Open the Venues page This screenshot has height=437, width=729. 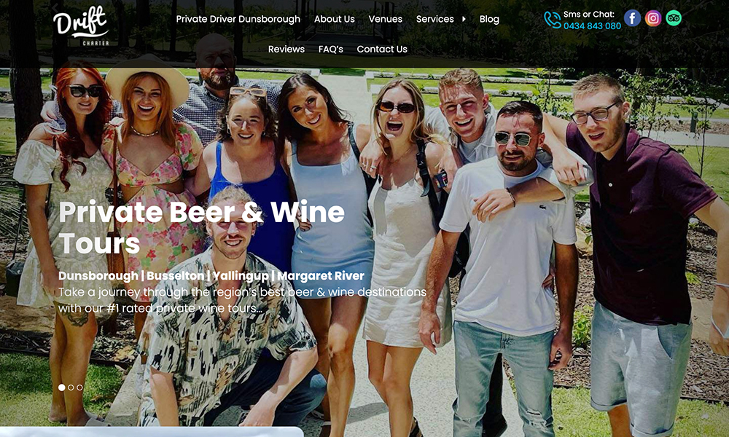point(386,19)
